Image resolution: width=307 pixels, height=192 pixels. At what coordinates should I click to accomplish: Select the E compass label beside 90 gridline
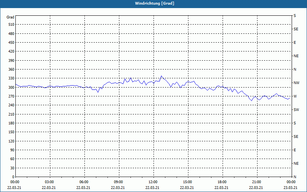pos(295,150)
